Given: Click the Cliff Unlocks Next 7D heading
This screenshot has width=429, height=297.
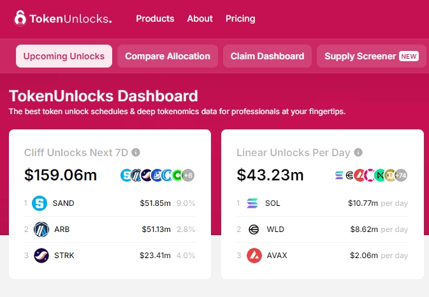Looking at the screenshot, I should 76,152.
